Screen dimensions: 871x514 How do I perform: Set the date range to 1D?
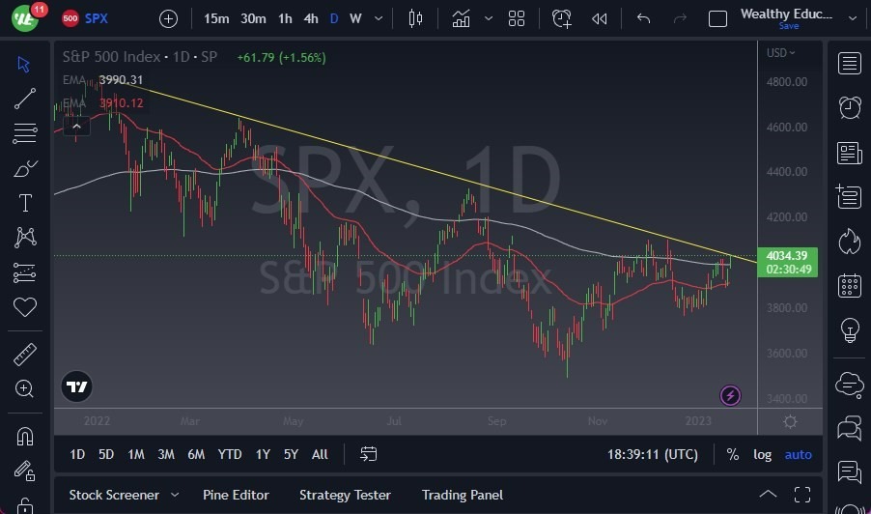pyautogui.click(x=77, y=454)
